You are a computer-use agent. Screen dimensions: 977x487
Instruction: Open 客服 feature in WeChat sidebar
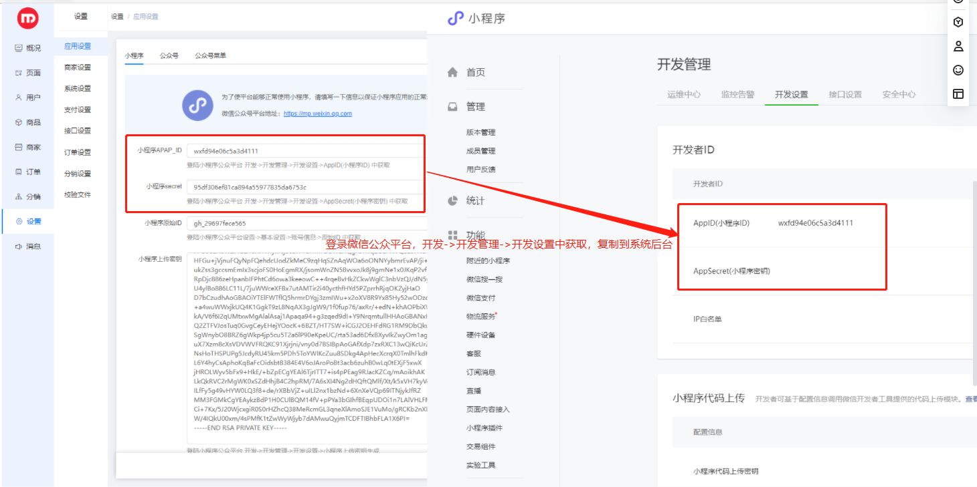474,353
